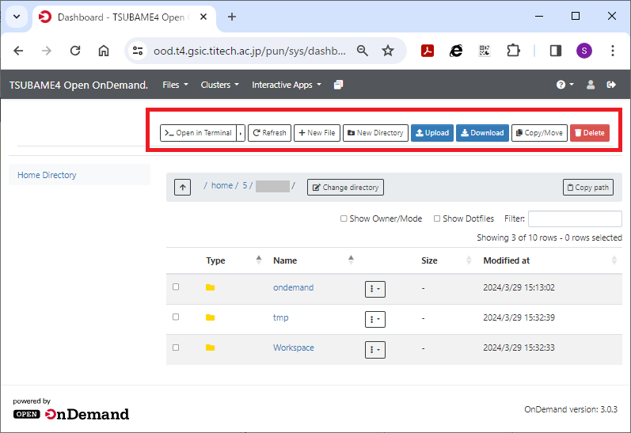Screen dimensions: 631x433
Task: Open the help question-mark menu
Action: 564,85
